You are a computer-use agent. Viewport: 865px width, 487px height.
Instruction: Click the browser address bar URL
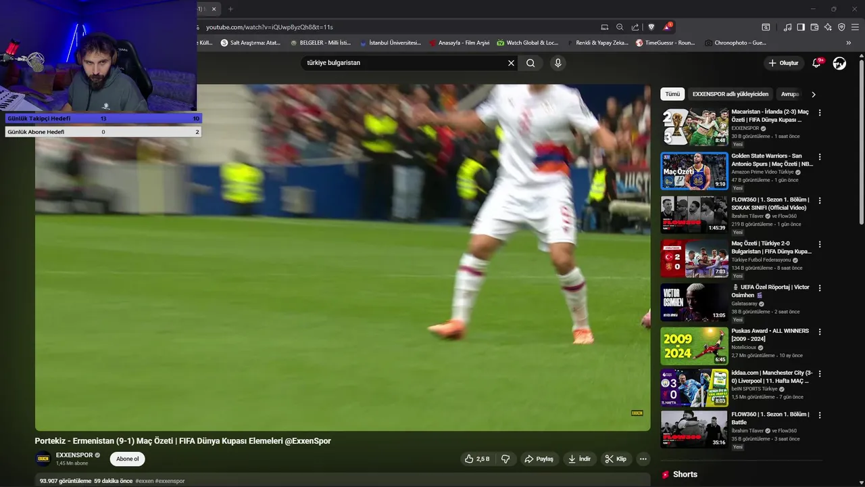[269, 27]
